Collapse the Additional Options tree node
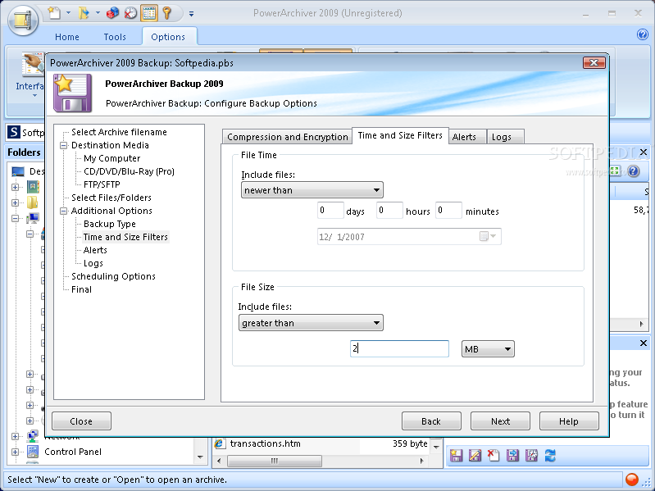Image resolution: width=655 pixels, height=491 pixels. click(x=64, y=211)
